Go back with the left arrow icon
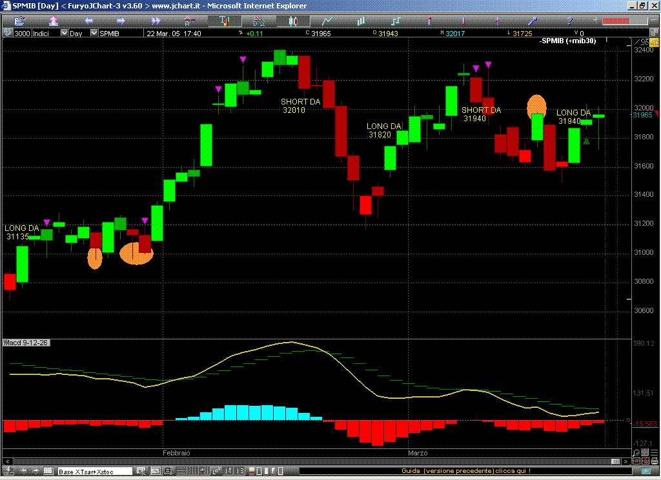The height and width of the screenshot is (480, 661). click(88, 21)
